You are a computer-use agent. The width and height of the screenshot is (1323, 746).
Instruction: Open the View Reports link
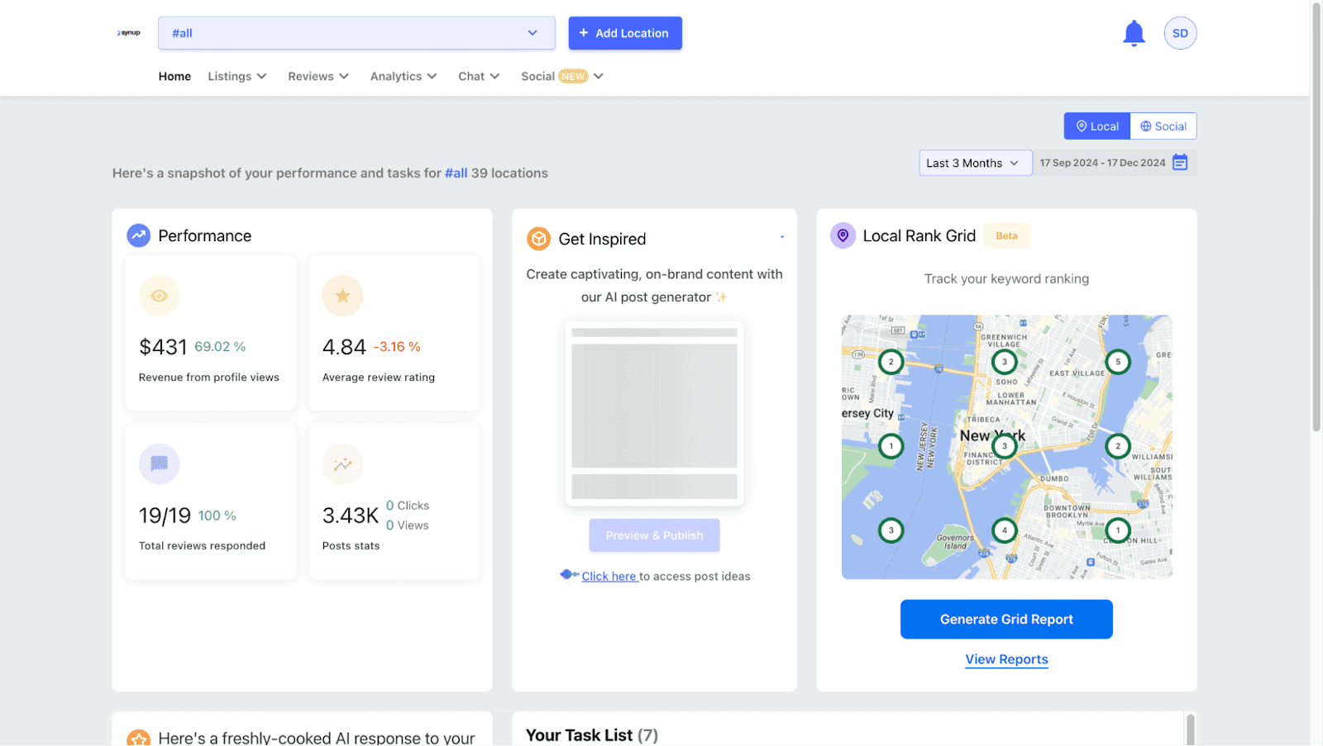coord(1006,659)
